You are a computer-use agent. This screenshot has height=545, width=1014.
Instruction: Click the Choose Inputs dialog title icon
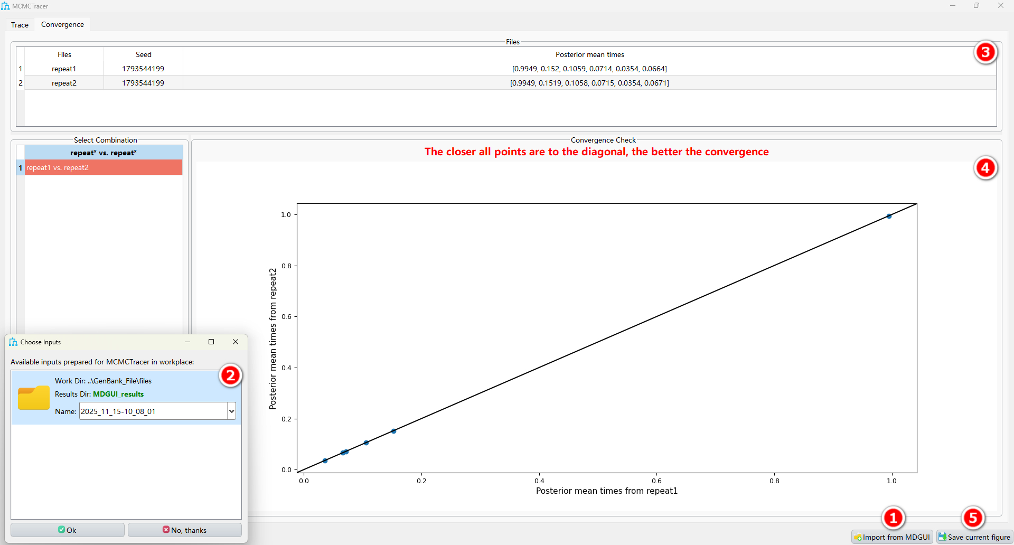coord(13,342)
